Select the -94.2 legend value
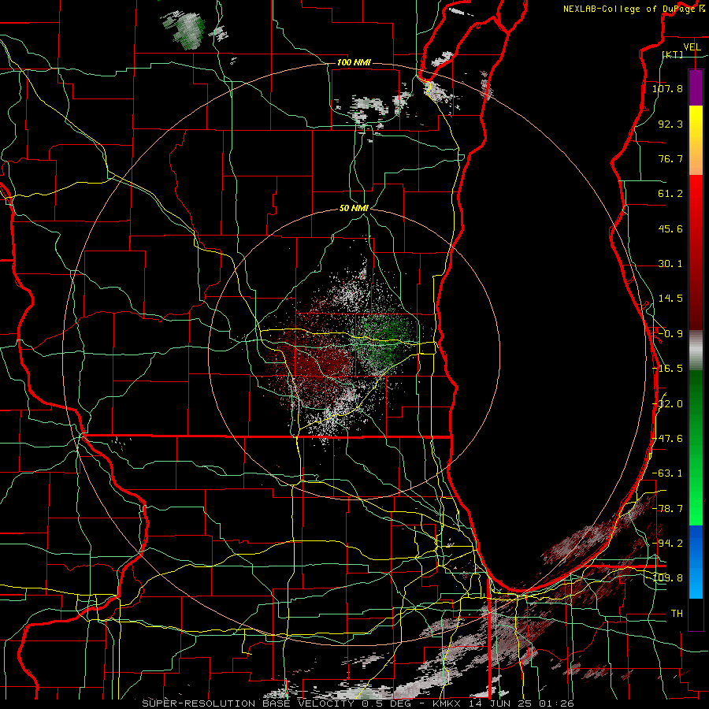The width and height of the screenshot is (709, 709). click(x=667, y=544)
